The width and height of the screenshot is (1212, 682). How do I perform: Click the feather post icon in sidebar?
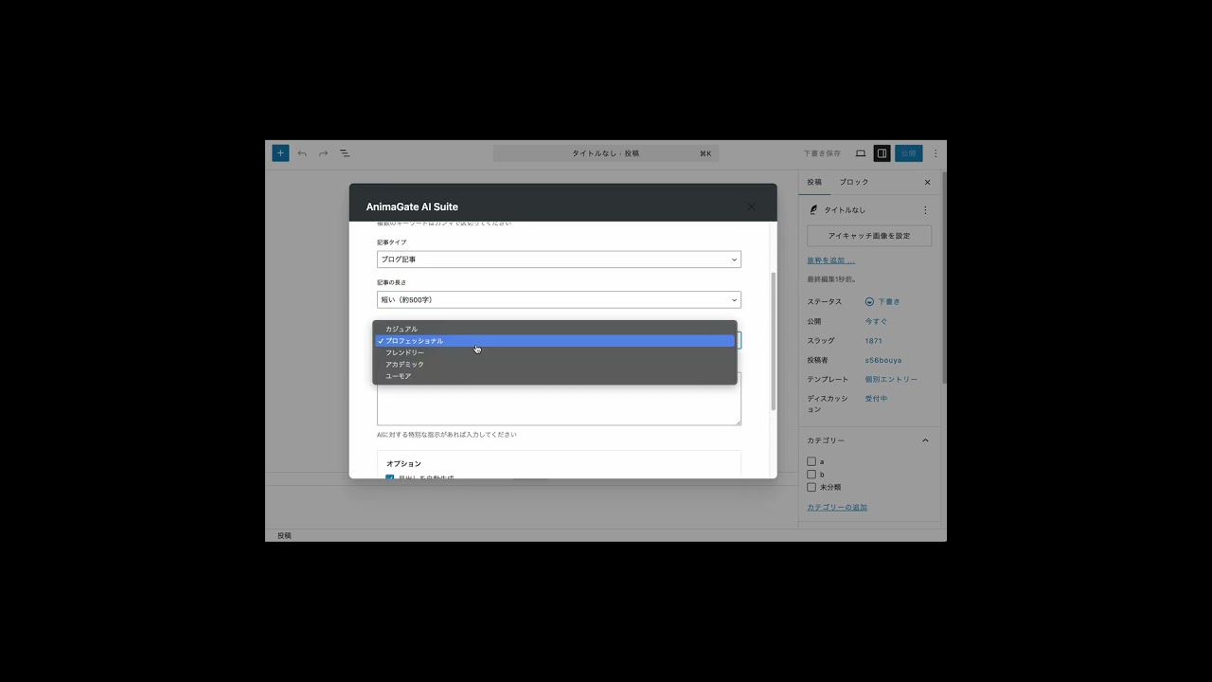pyautogui.click(x=813, y=210)
